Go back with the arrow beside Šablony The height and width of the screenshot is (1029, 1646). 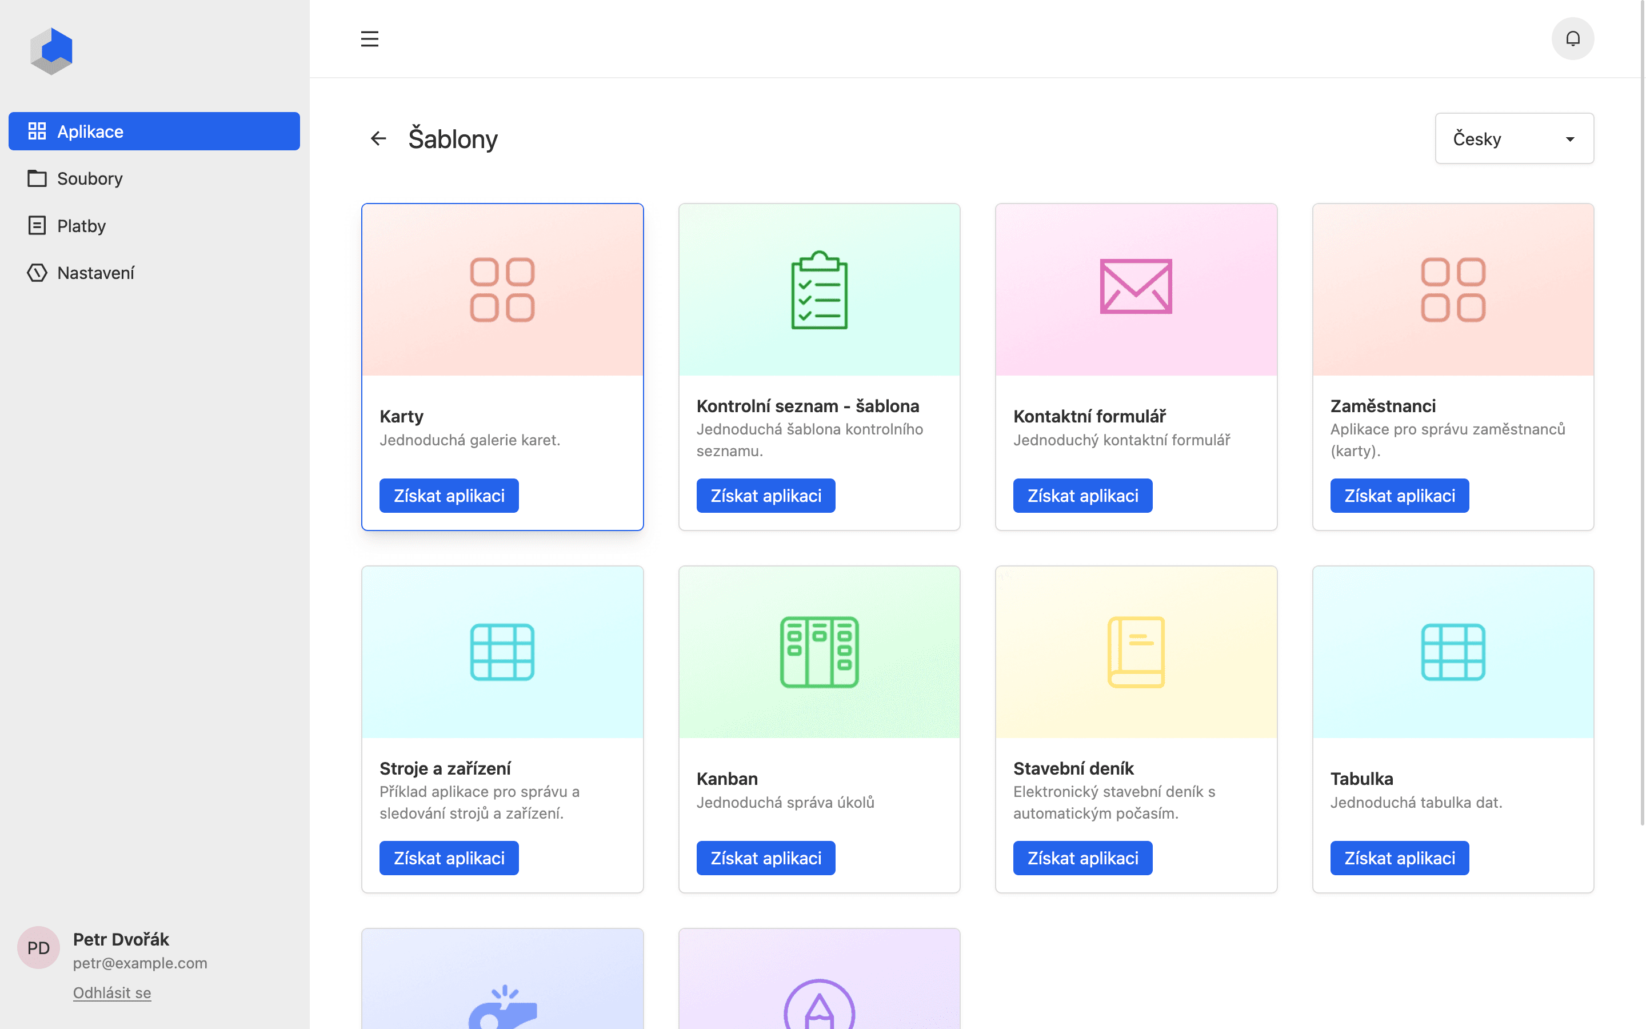[x=378, y=139]
